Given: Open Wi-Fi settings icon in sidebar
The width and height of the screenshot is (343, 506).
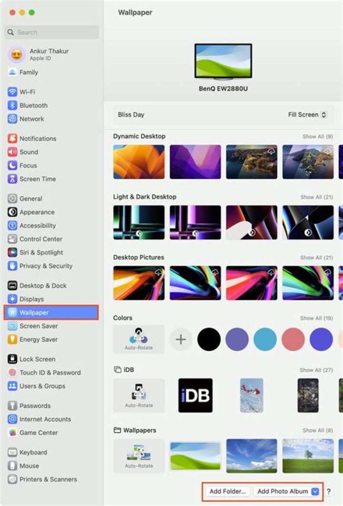Looking at the screenshot, I should [x=12, y=92].
